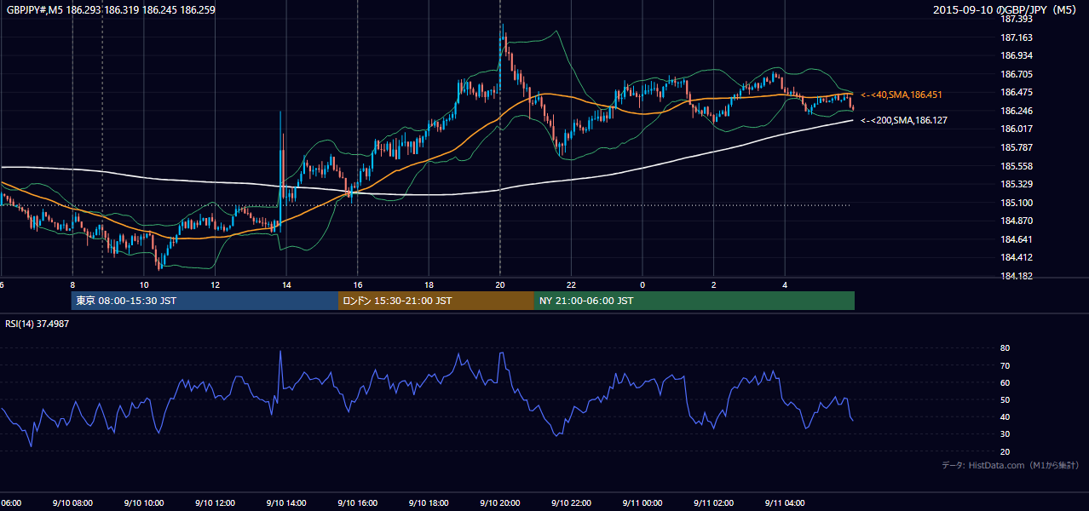
Task: Click price level 185.787 on the axis
Action: point(1016,147)
